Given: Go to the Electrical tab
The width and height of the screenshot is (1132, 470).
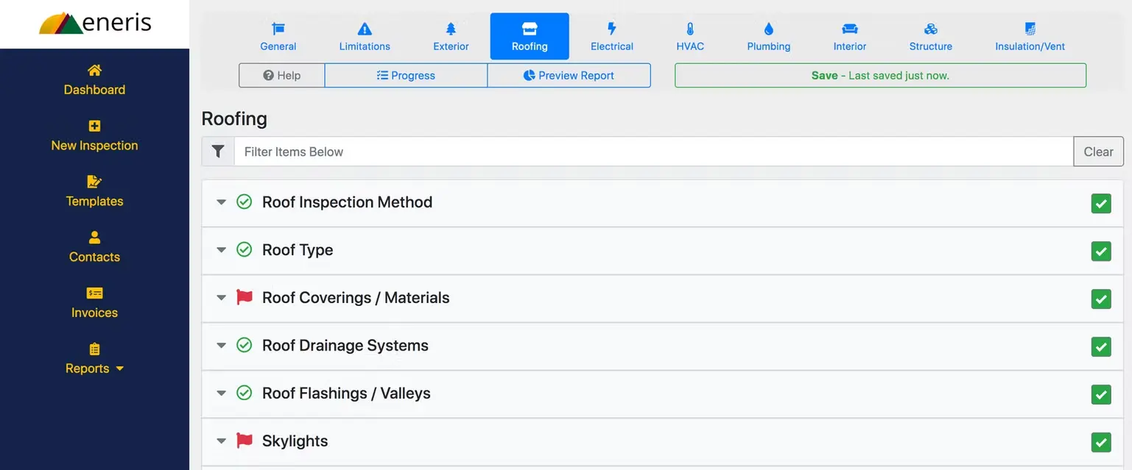Looking at the screenshot, I should pos(611,36).
